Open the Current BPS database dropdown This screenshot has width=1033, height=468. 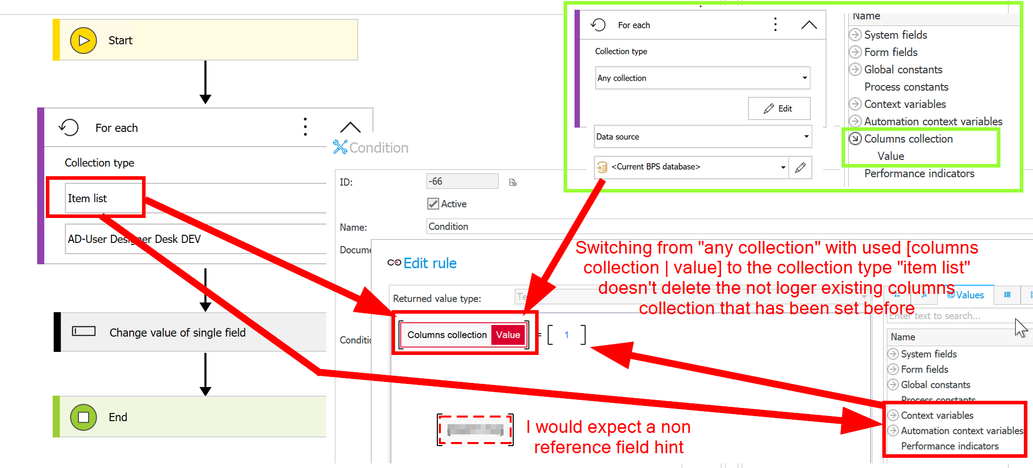click(x=783, y=168)
